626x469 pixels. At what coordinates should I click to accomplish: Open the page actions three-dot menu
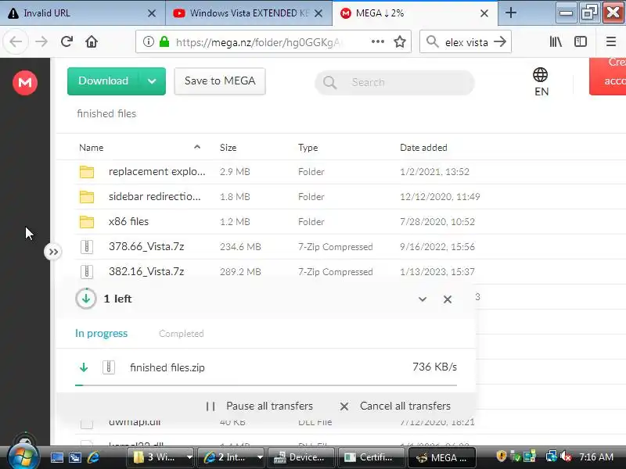(378, 41)
